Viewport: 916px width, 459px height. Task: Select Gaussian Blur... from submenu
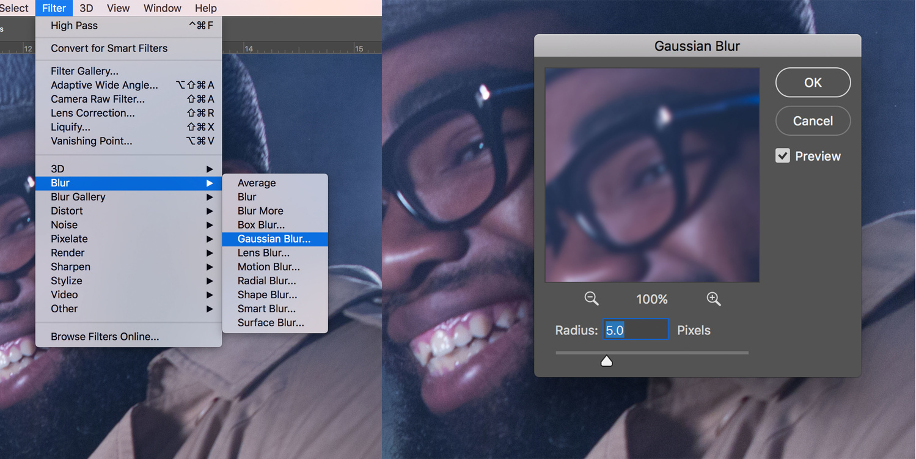pyautogui.click(x=274, y=239)
